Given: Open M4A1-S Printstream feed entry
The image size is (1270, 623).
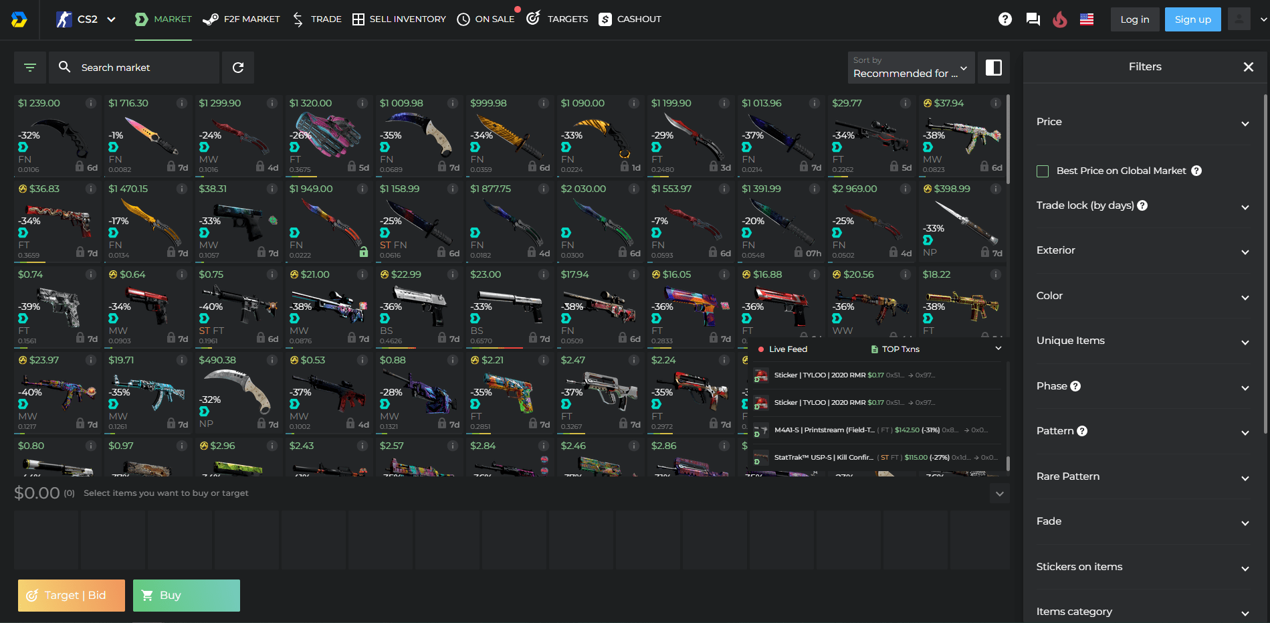Looking at the screenshot, I should click(x=877, y=430).
